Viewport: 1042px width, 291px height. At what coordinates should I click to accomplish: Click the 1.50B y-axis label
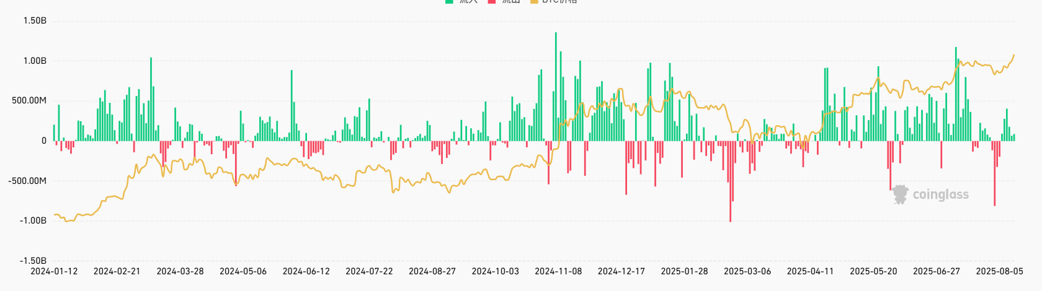pos(35,21)
